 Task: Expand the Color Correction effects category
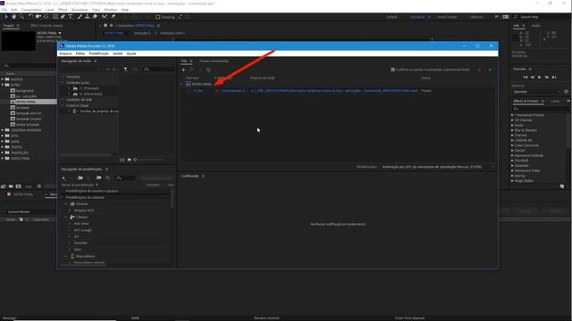click(512, 145)
